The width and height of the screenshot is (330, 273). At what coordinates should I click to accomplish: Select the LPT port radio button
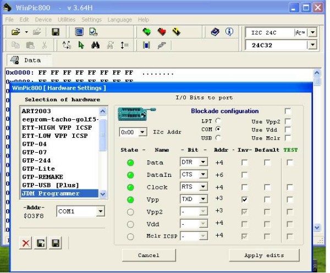click(x=218, y=121)
